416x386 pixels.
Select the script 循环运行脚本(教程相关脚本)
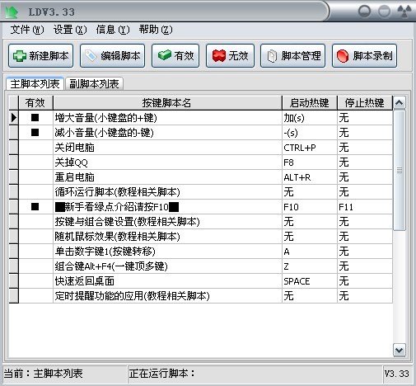pyautogui.click(x=167, y=192)
